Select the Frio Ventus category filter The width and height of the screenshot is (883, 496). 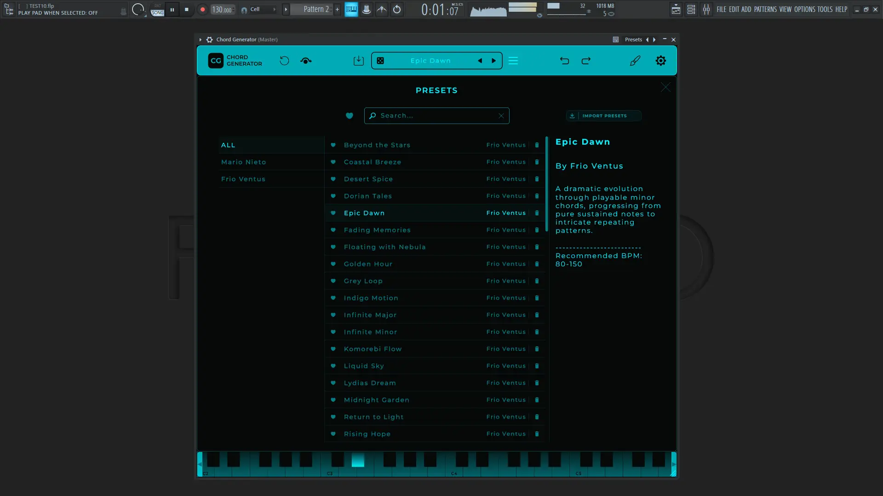[x=243, y=179]
